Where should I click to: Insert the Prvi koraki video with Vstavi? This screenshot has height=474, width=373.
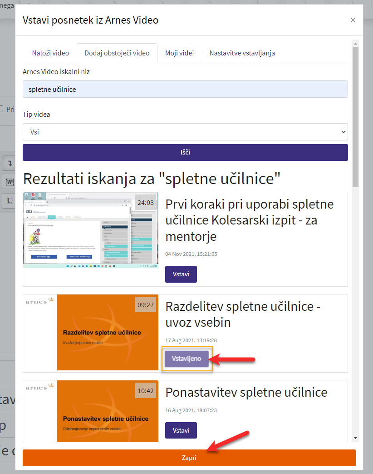(x=181, y=274)
